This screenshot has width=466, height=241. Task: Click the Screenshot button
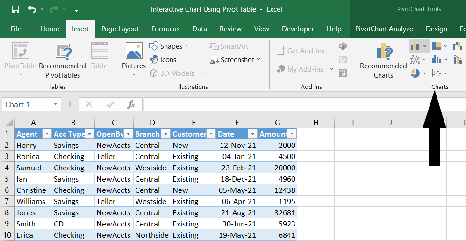235,60
